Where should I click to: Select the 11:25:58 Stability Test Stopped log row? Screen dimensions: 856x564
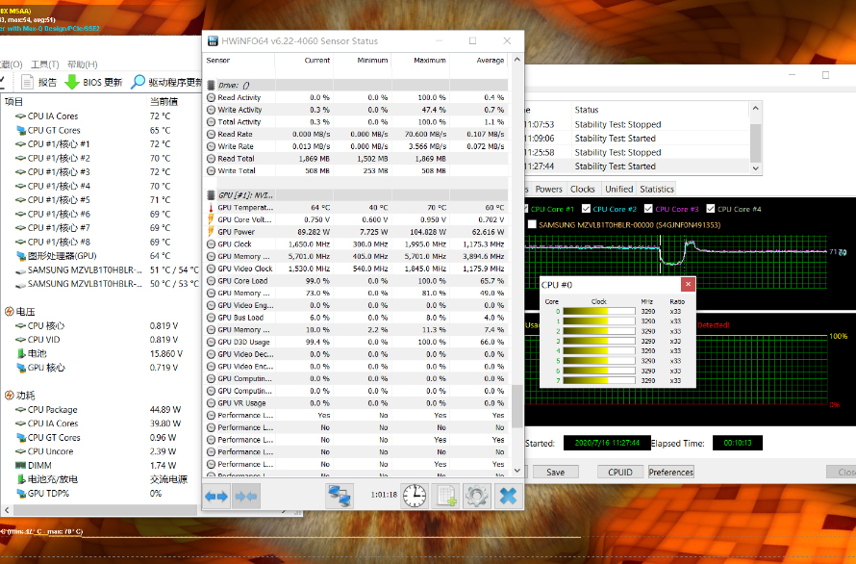click(x=638, y=152)
